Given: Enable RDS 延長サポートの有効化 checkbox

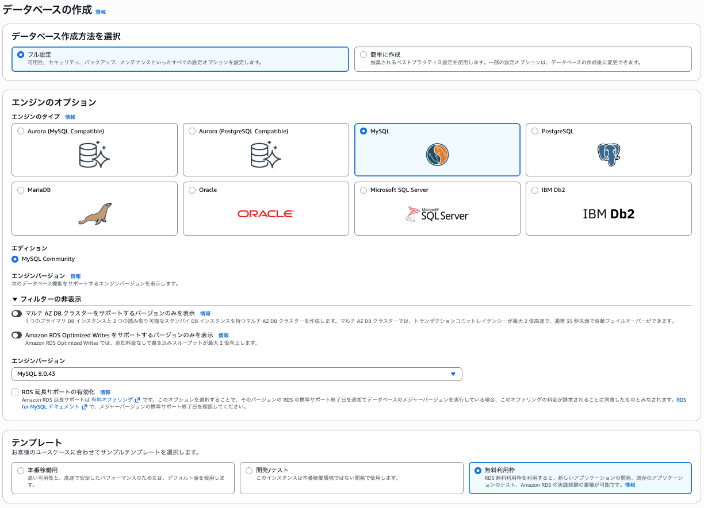Looking at the screenshot, I should (x=15, y=392).
